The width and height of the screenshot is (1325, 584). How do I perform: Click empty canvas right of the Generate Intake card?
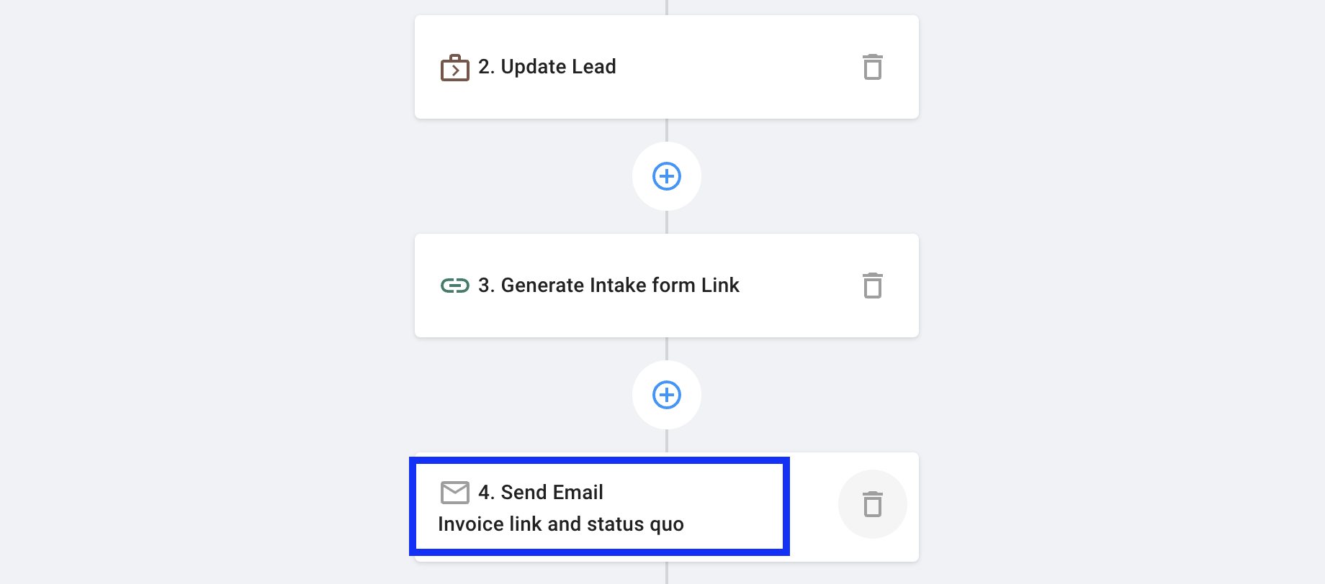point(1116,286)
